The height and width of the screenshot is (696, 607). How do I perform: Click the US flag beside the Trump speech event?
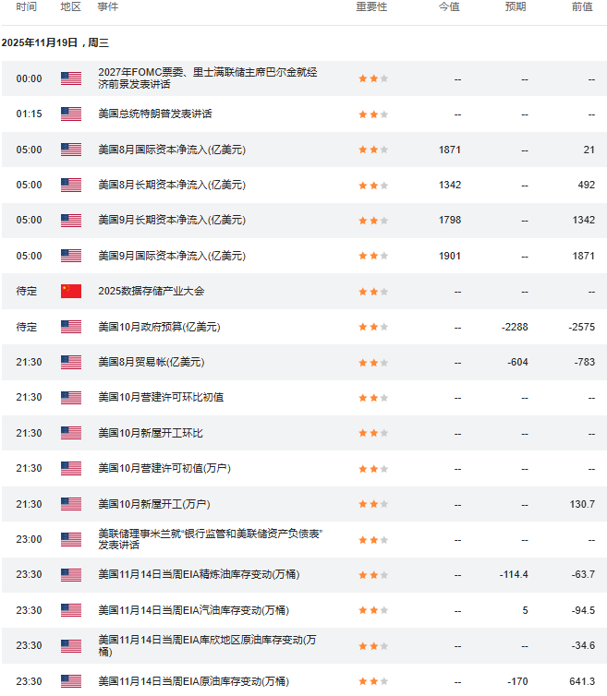[x=71, y=114]
